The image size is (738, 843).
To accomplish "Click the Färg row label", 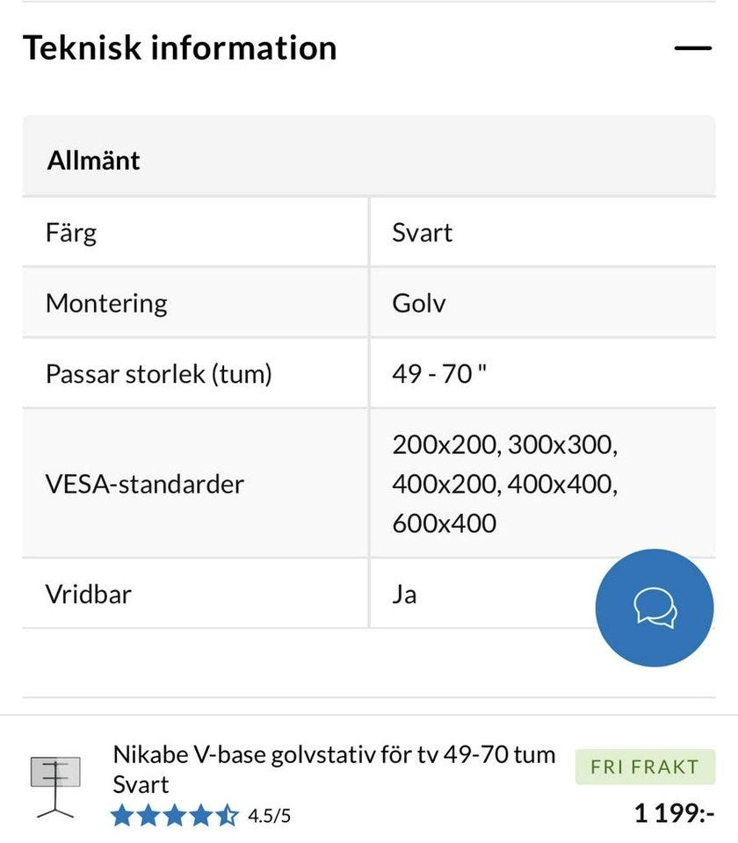I will 71,233.
